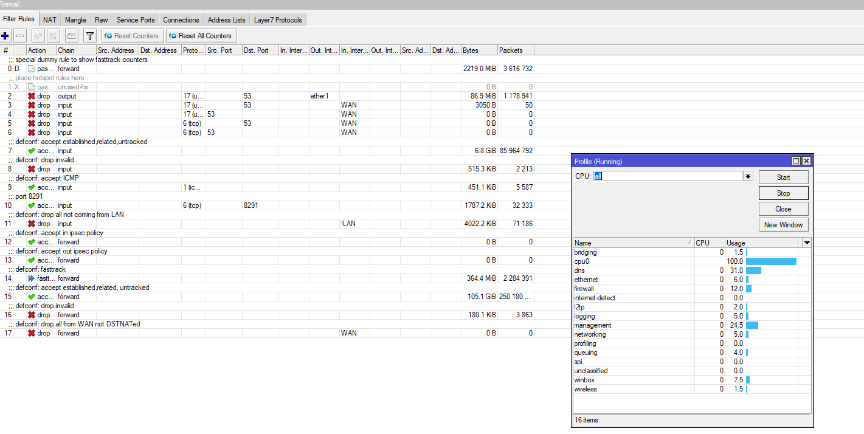This screenshot has height=434, width=864.
Task: Stop the running profile
Action: click(783, 193)
